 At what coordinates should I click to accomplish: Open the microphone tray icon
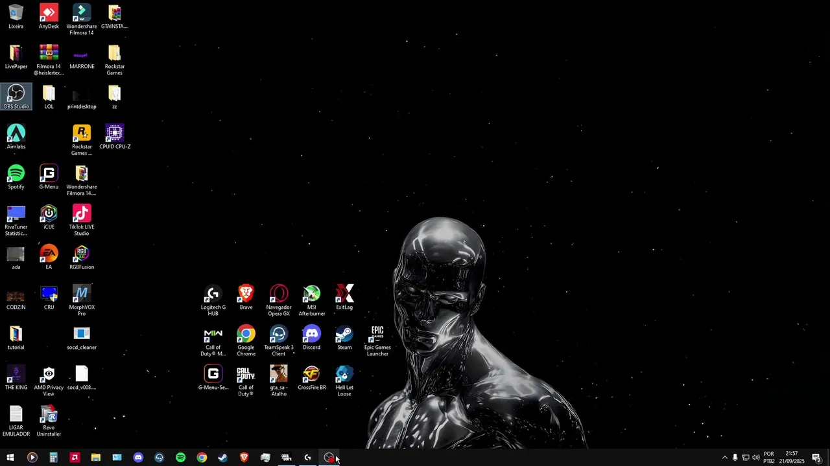[x=735, y=458]
